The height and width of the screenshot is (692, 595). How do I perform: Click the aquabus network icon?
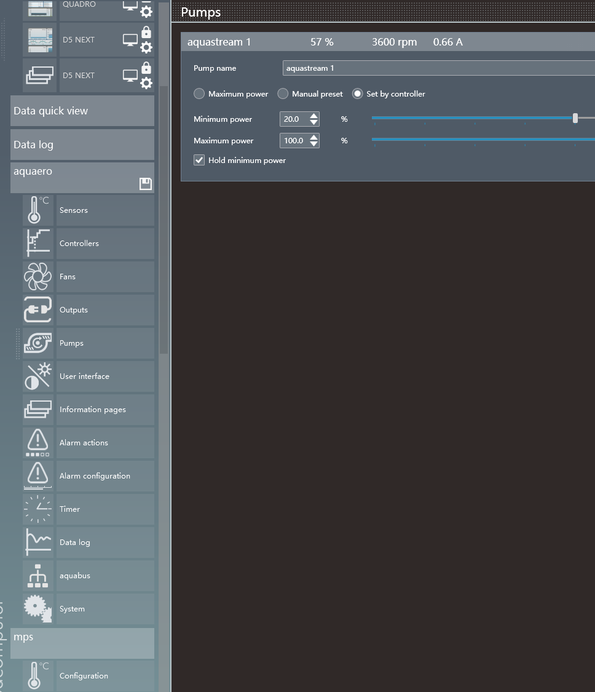pyautogui.click(x=38, y=576)
